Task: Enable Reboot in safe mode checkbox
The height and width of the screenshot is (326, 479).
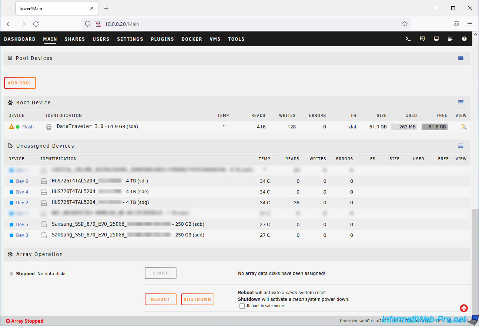Action: pos(242,306)
